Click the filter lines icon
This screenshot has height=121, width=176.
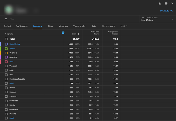click(x=6, y=19)
